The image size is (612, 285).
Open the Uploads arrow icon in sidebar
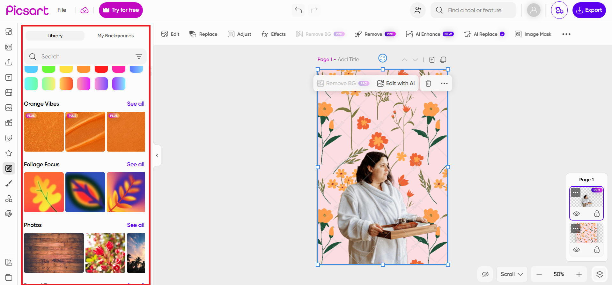pyautogui.click(x=9, y=62)
